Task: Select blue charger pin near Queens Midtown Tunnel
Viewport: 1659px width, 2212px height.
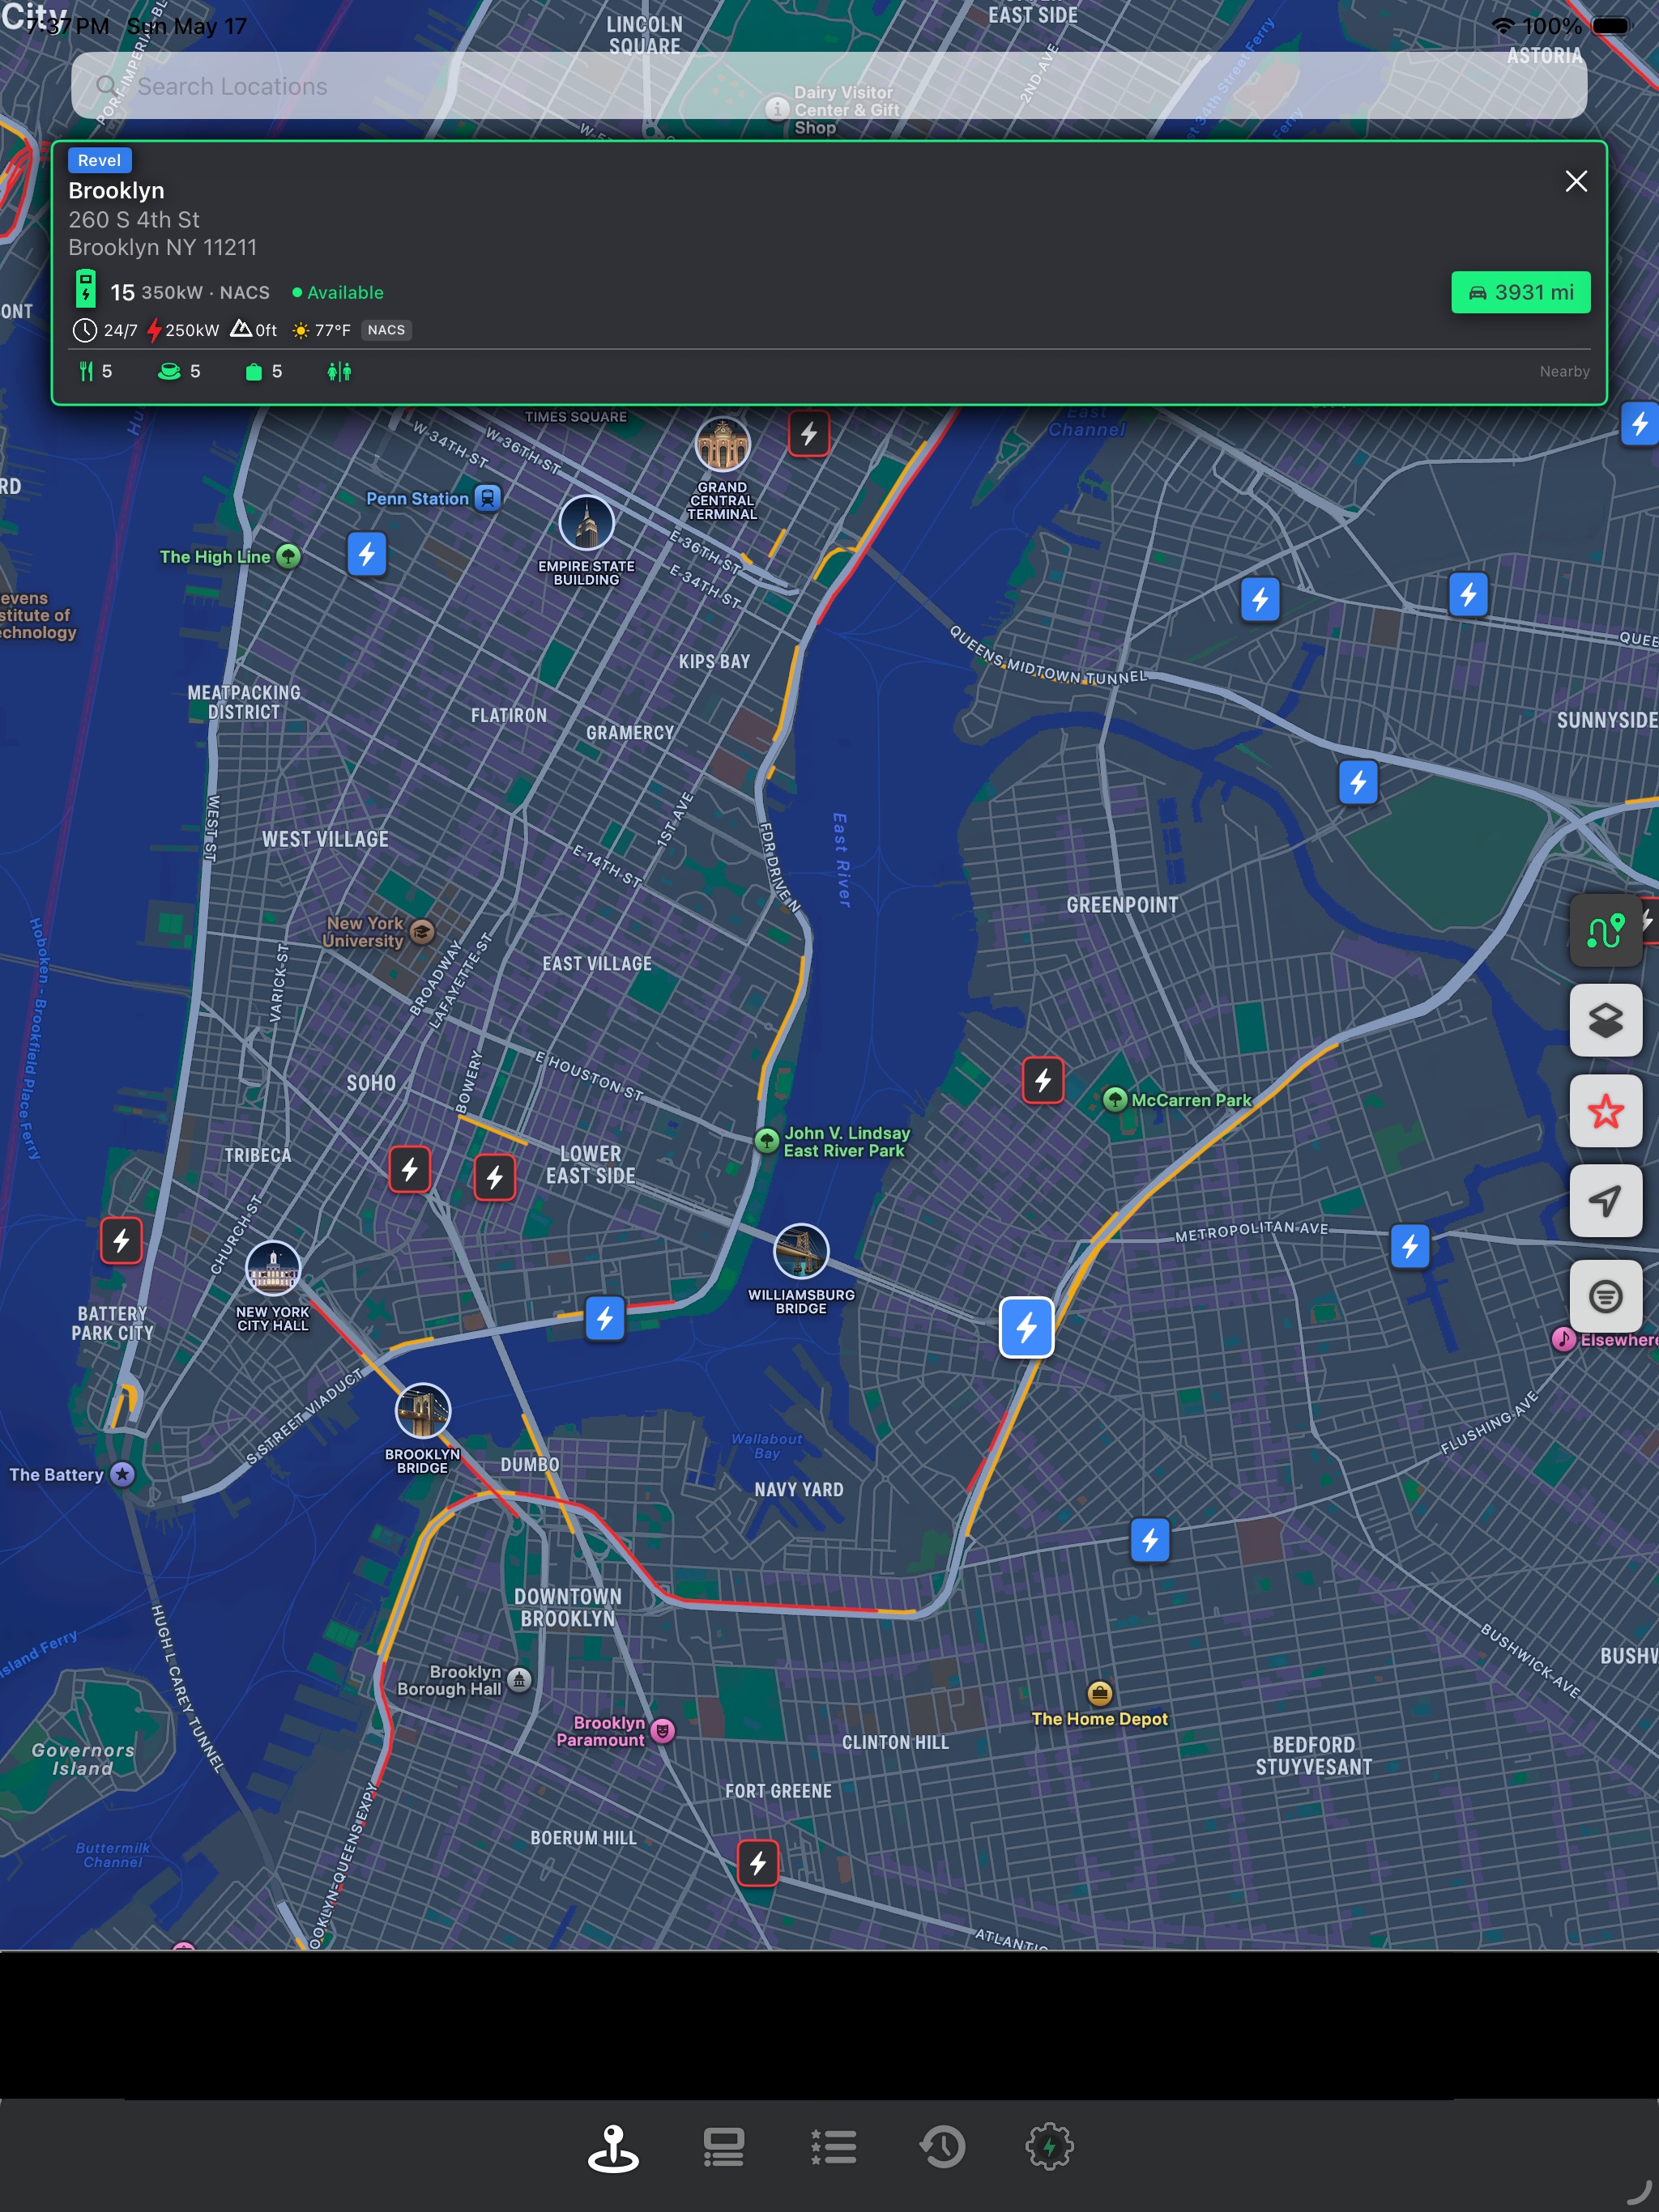Action: 1260,600
